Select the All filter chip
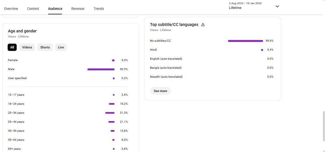This screenshot has height=152, width=325. pyautogui.click(x=12, y=47)
